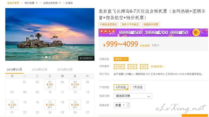Claim the ¥200 coupon ticket
Viewport: 209px width, 117px height.
pyautogui.click(x=119, y=67)
